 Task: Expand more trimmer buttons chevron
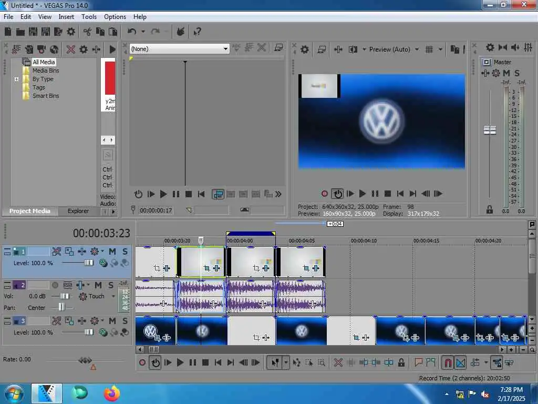[278, 194]
